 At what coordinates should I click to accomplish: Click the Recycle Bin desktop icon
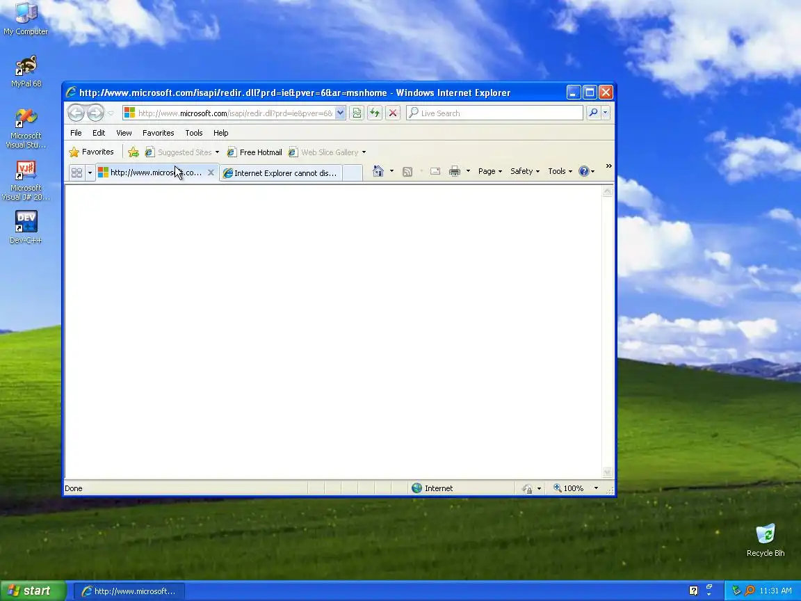(x=766, y=540)
